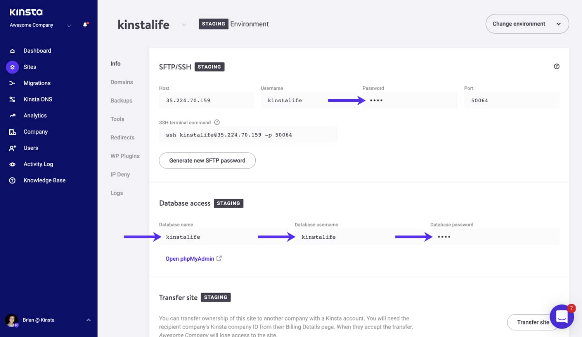The height and width of the screenshot is (337, 582).
Task: Open Kinsta DNS from the sidebar
Action: [x=12, y=99]
